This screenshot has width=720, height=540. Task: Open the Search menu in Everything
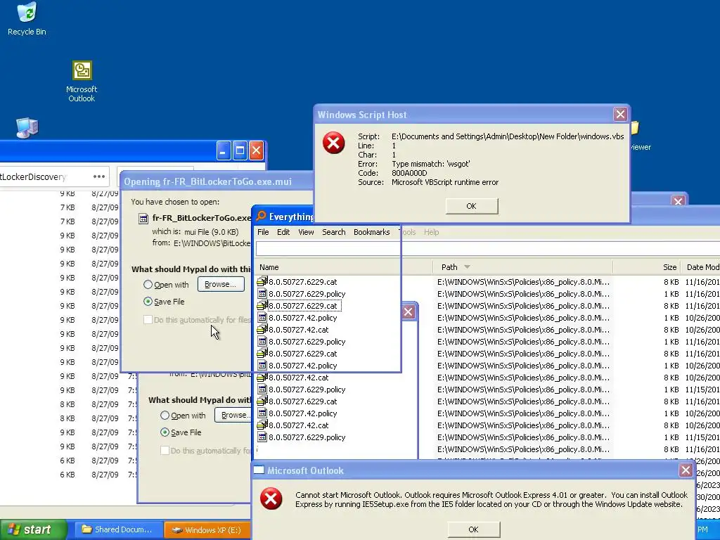point(334,232)
